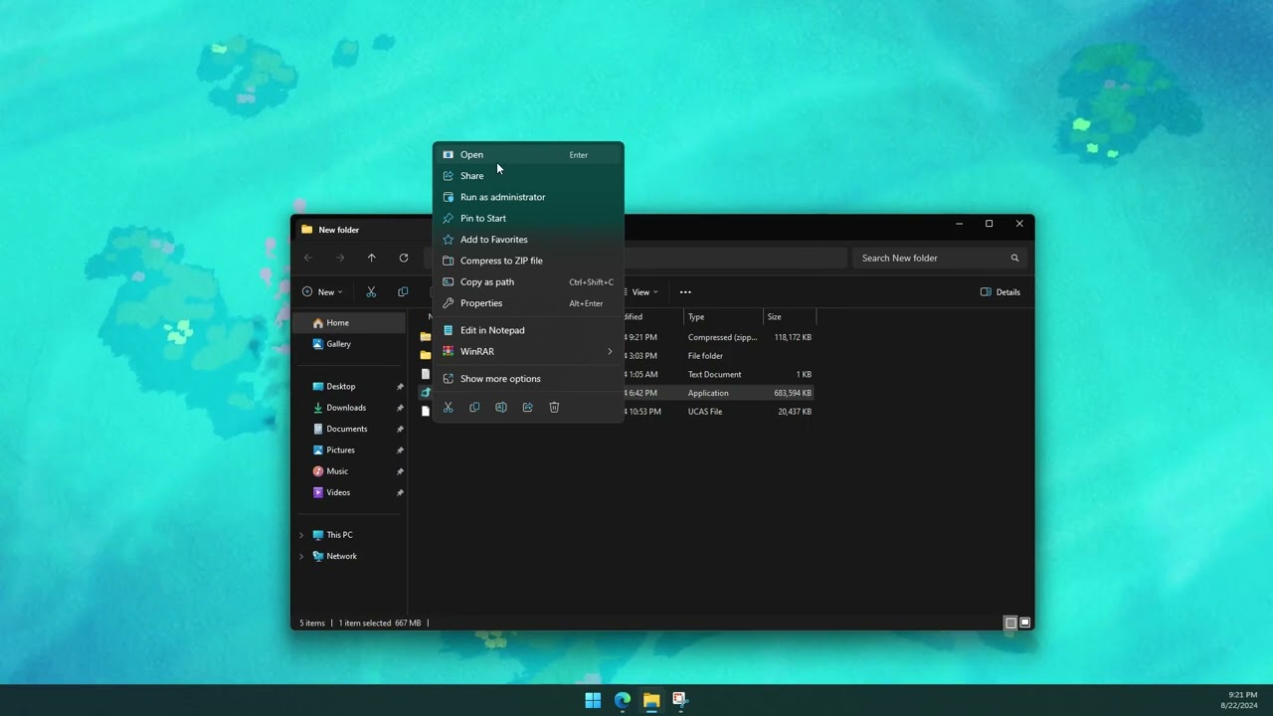Select Pin to Start
Screen dimensions: 1273x716
click(x=528, y=218)
